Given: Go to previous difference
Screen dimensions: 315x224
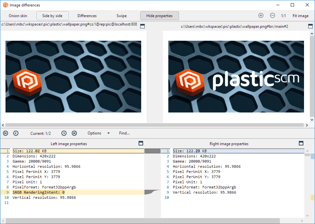Looking at the screenshot, I should point(16,133).
